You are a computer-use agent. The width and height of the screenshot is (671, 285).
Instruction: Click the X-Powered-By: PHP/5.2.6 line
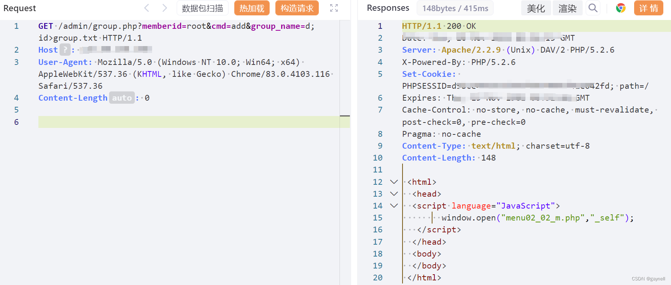(459, 62)
